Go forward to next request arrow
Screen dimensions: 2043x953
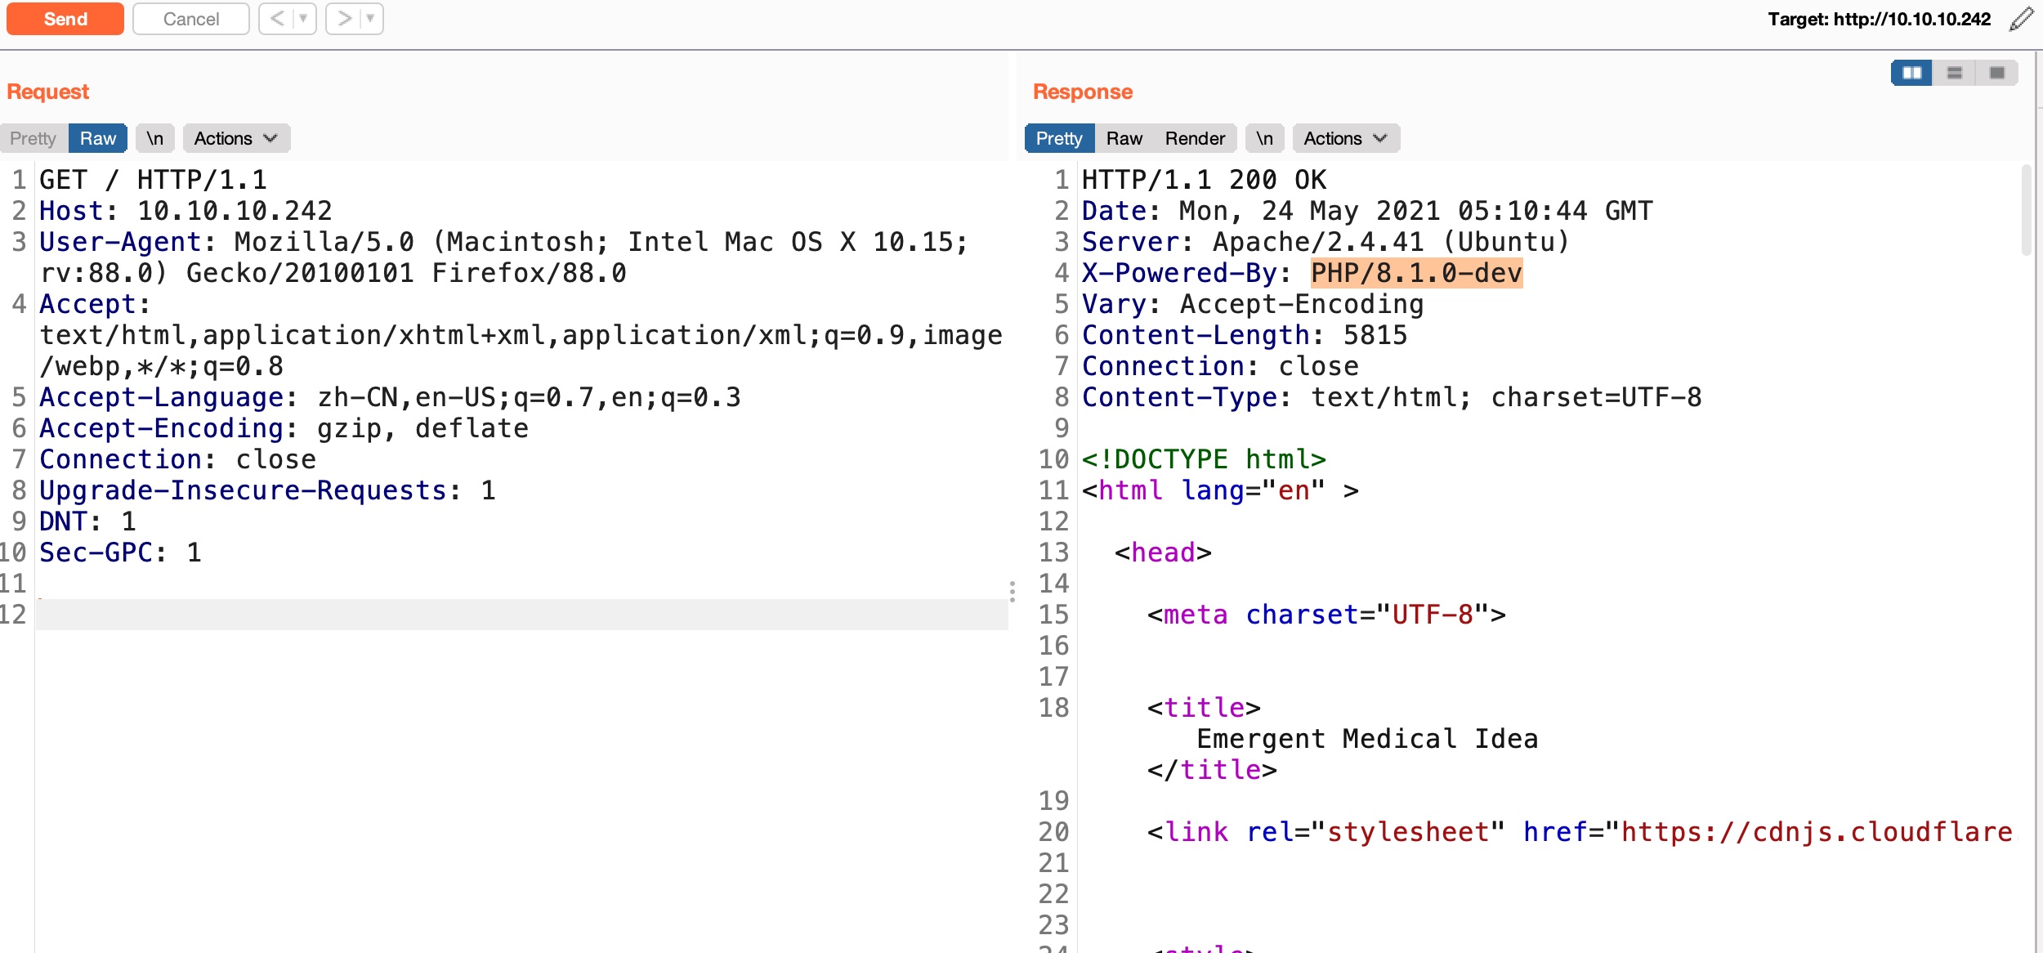[x=344, y=19]
